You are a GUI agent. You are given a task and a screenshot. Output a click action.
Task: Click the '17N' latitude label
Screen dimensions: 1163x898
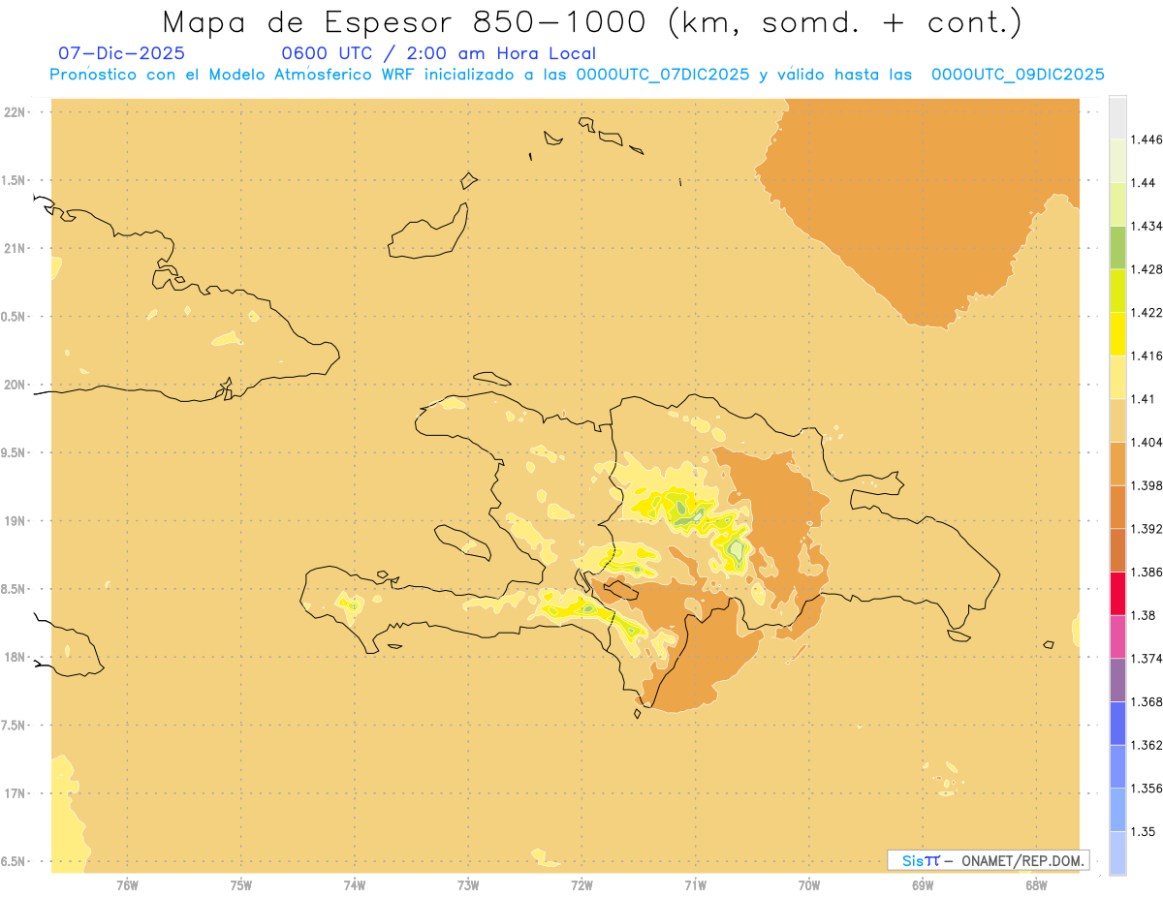coord(14,793)
